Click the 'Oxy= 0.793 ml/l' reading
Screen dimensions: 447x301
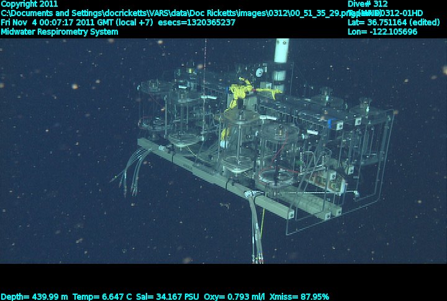[x=234, y=297]
